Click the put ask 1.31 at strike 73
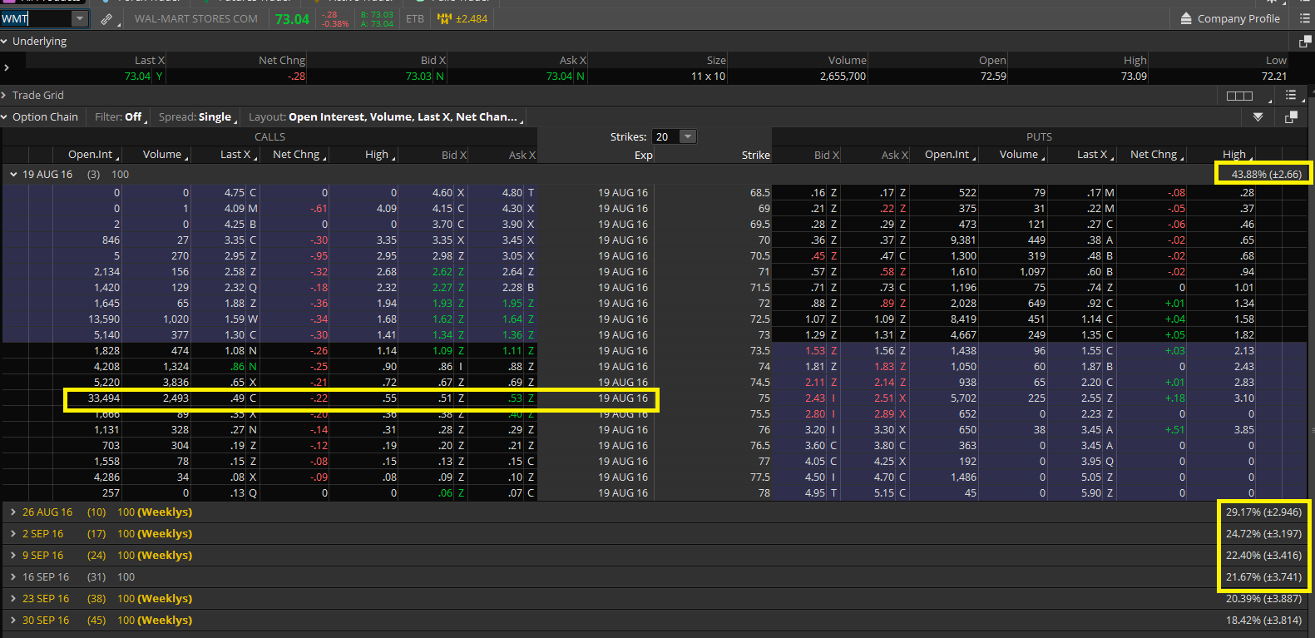The height and width of the screenshot is (638, 1315). [883, 335]
